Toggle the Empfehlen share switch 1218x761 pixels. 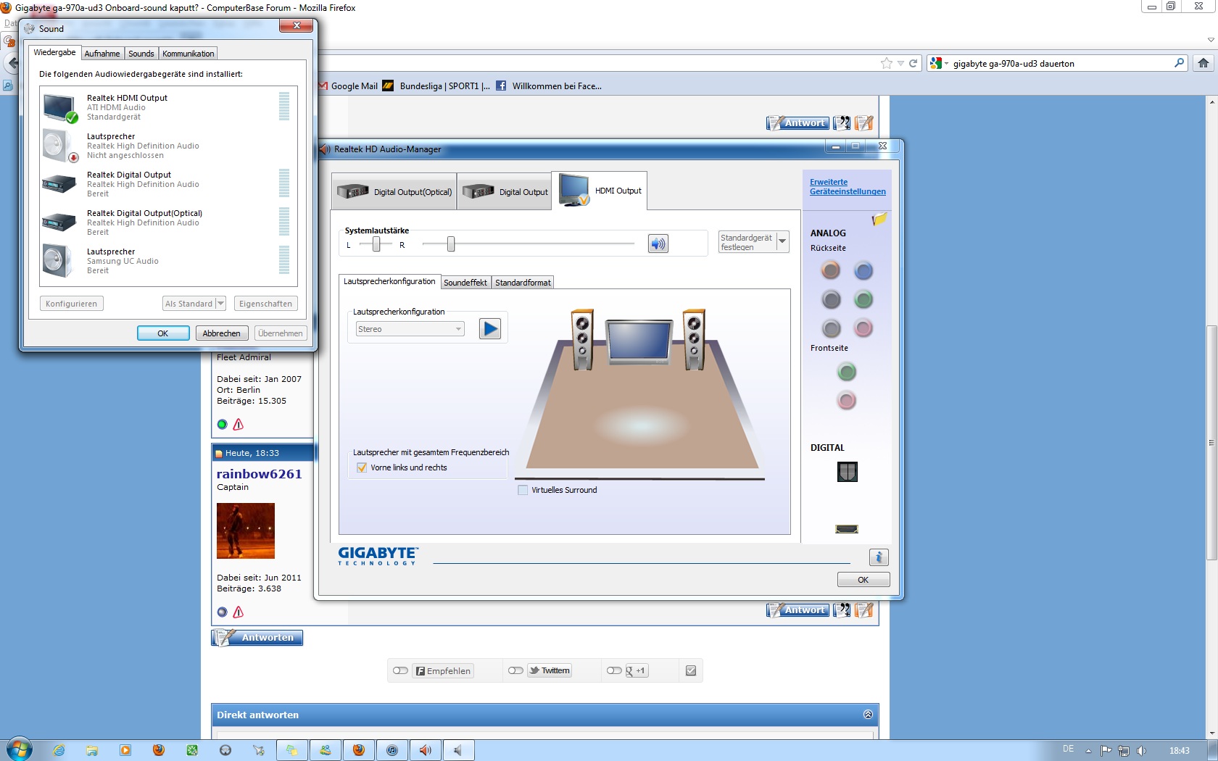point(400,670)
